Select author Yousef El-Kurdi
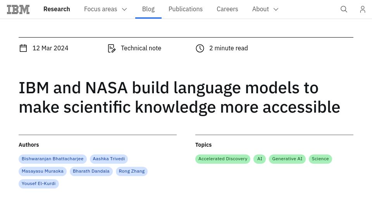The width and height of the screenshot is (372, 209). 39,183
